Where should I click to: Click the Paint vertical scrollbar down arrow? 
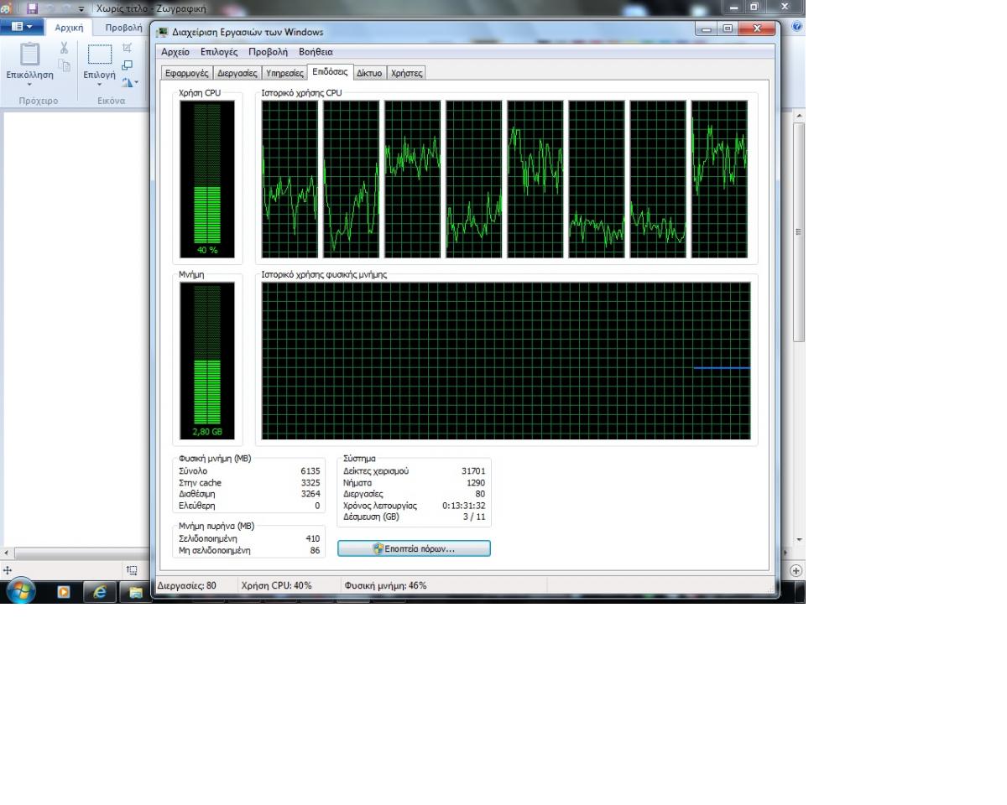(x=799, y=539)
